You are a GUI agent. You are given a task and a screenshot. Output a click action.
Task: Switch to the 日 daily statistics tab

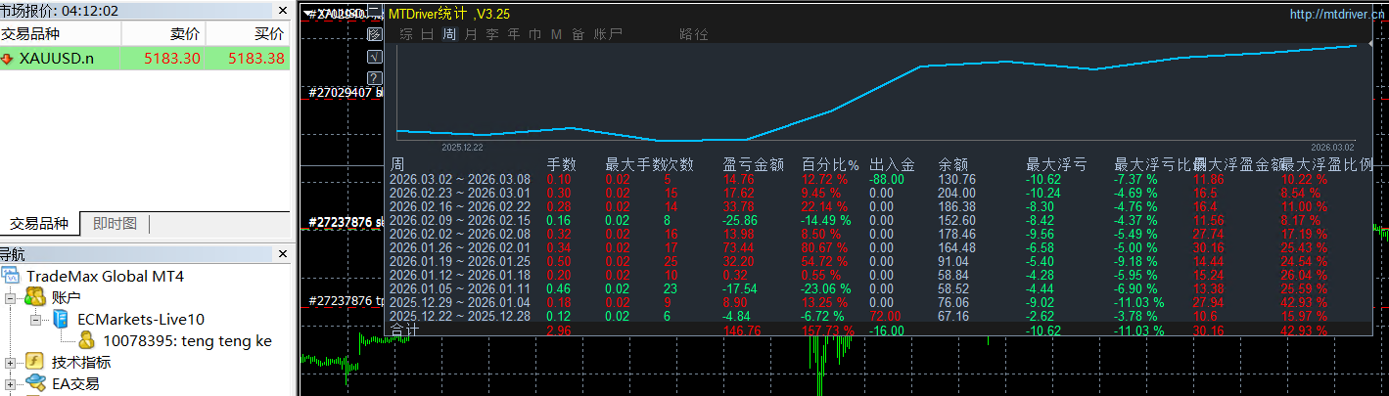click(x=428, y=34)
